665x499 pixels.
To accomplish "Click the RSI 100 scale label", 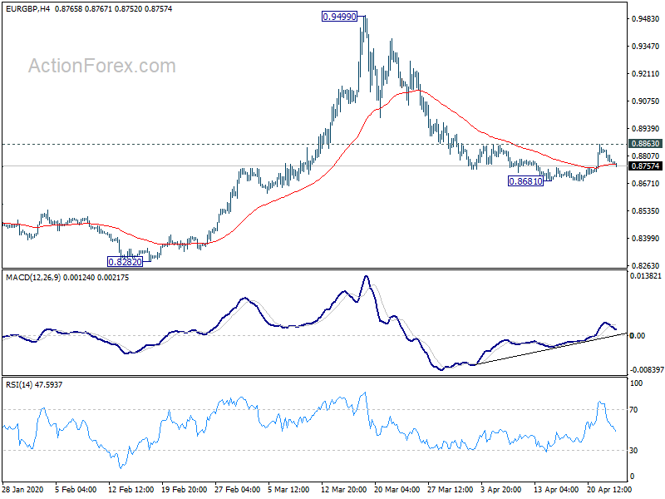I will coord(636,383).
